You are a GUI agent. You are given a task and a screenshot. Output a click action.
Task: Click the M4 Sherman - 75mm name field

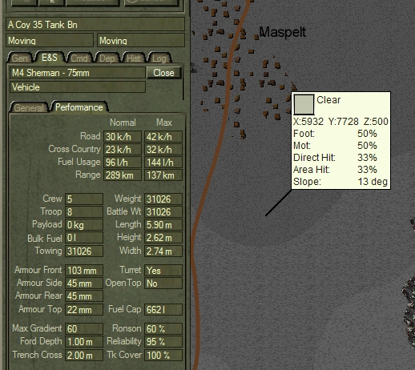[x=78, y=73]
